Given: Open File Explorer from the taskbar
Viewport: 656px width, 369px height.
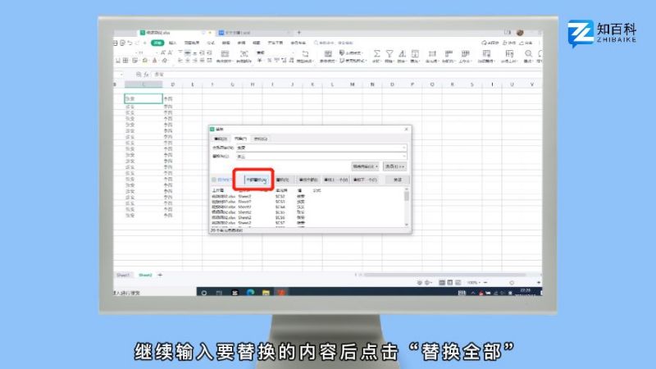Looking at the screenshot, I should coord(264,292).
